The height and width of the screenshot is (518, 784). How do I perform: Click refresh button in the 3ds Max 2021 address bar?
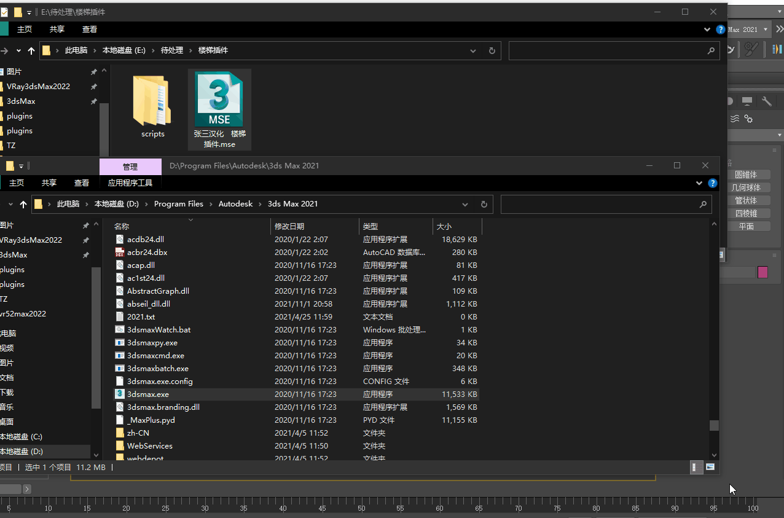(484, 204)
